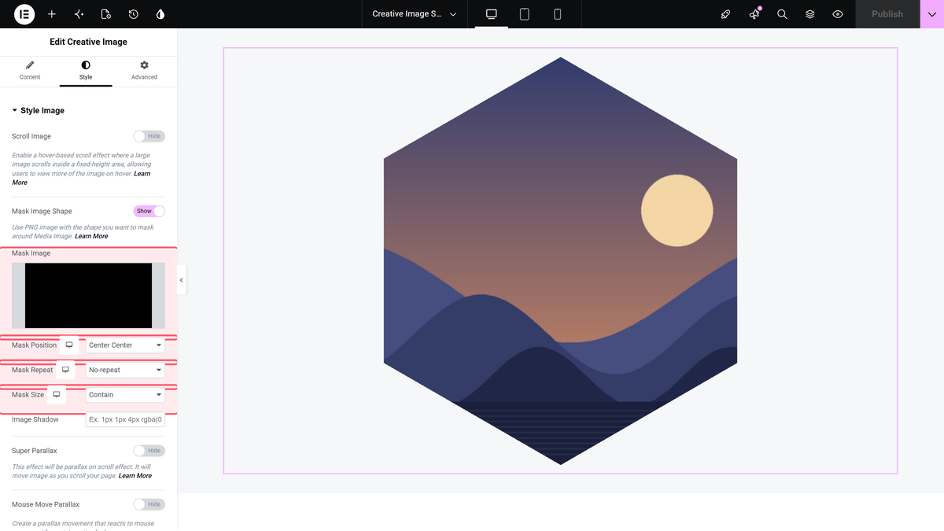Image resolution: width=944 pixels, height=531 pixels.
Task: Open Learn More link under Super Parallax
Action: click(135, 476)
